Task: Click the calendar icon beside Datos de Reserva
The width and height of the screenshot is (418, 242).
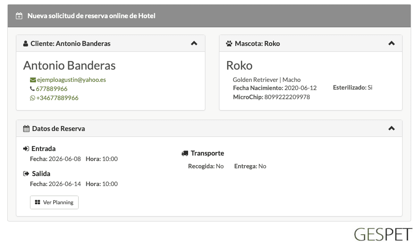Action: tap(26, 129)
